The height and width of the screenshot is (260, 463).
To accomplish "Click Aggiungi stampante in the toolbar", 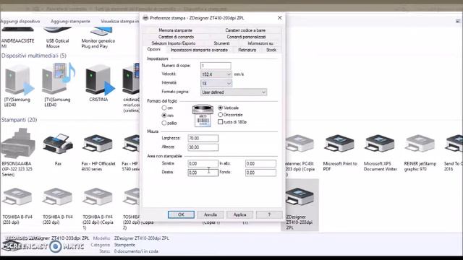I will [70, 22].
